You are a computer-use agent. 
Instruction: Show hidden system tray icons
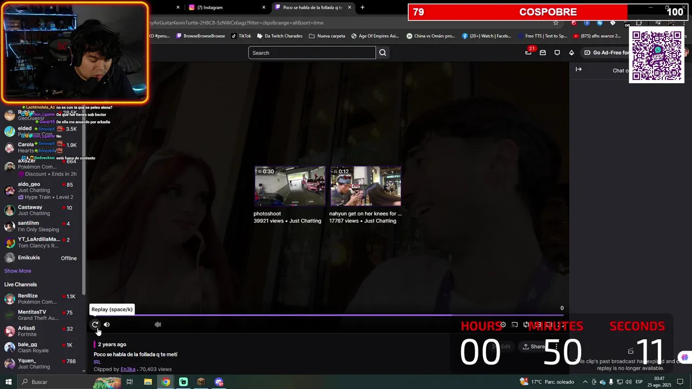[x=585, y=382]
